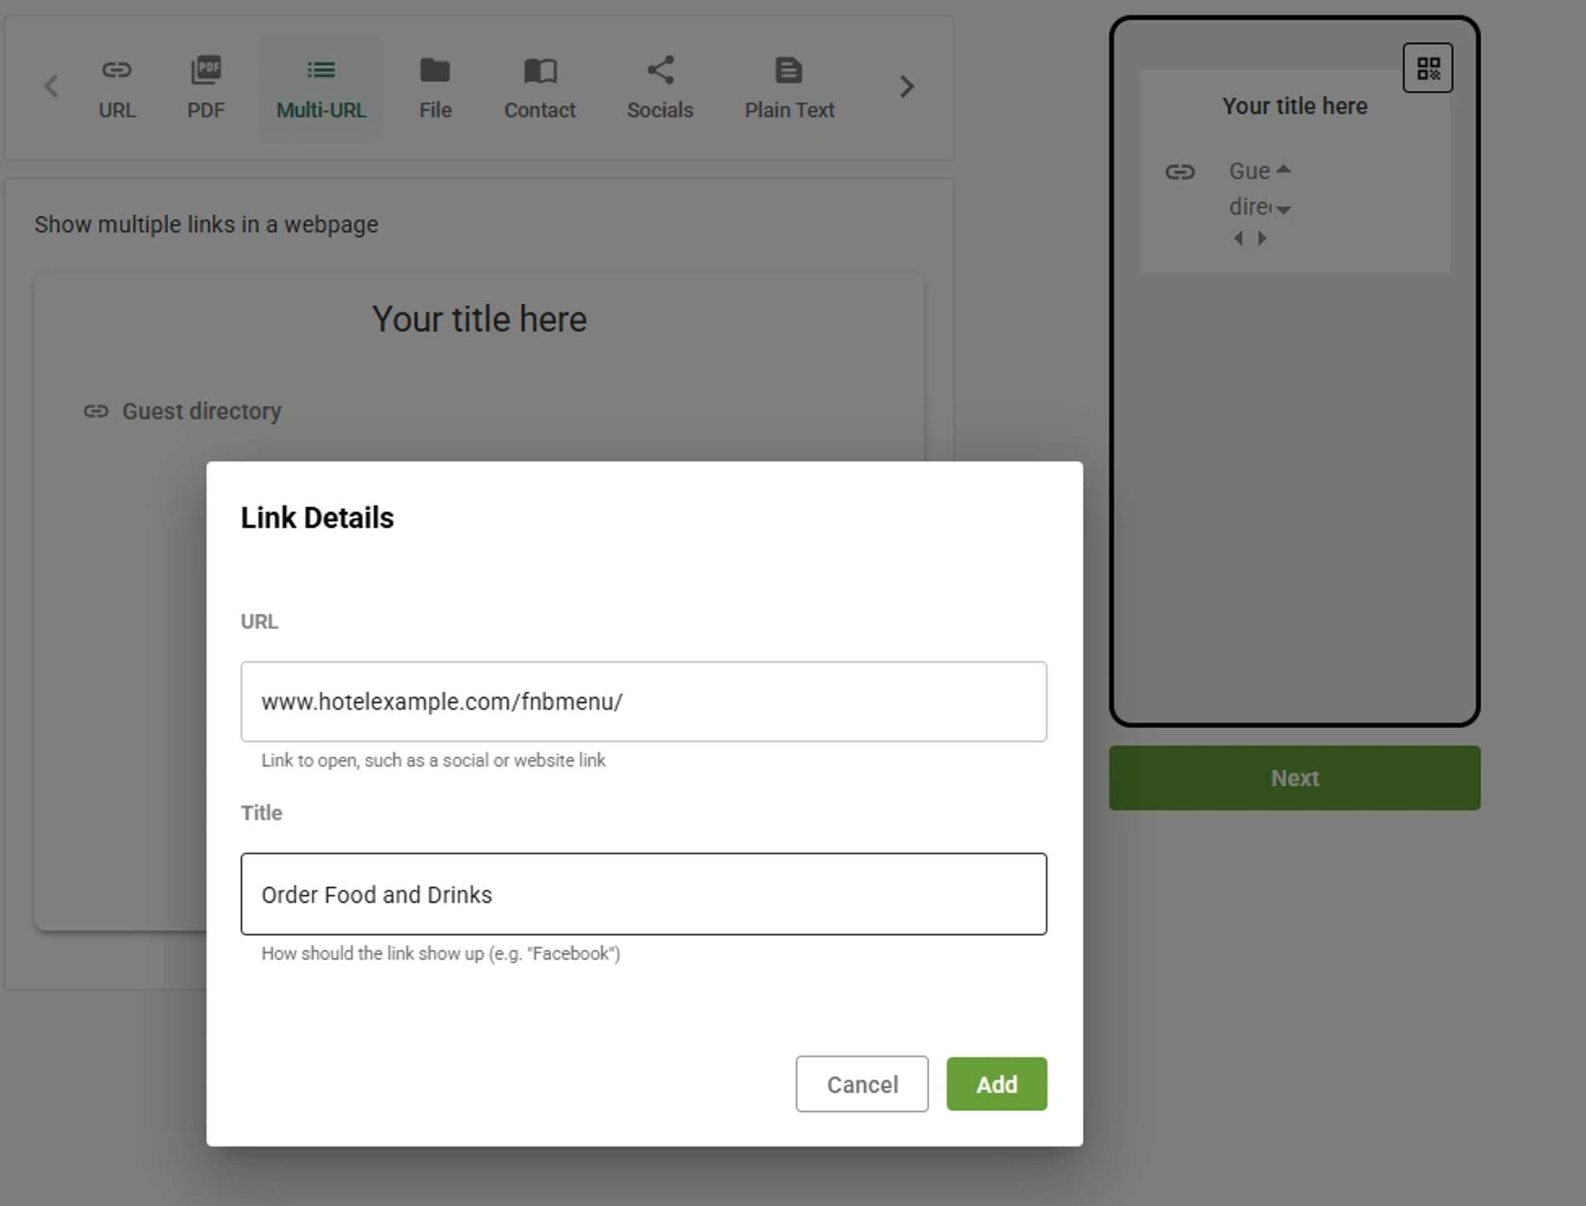1586x1206 pixels.
Task: Select the Socials share icon
Action: tap(660, 70)
